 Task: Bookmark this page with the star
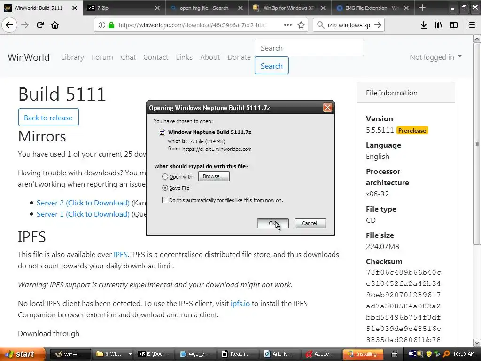click(301, 25)
